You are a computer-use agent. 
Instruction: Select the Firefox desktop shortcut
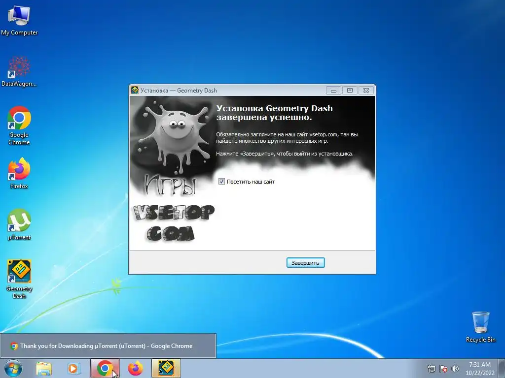point(19,173)
